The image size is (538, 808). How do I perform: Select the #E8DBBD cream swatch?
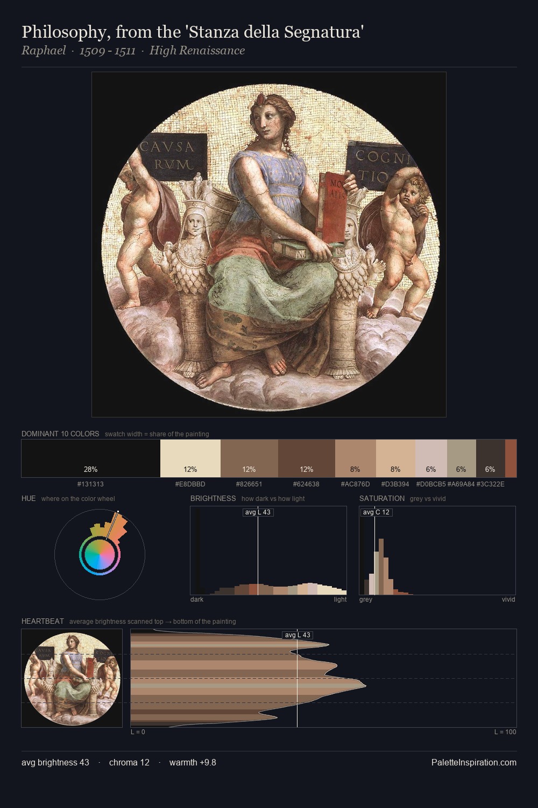(190, 458)
